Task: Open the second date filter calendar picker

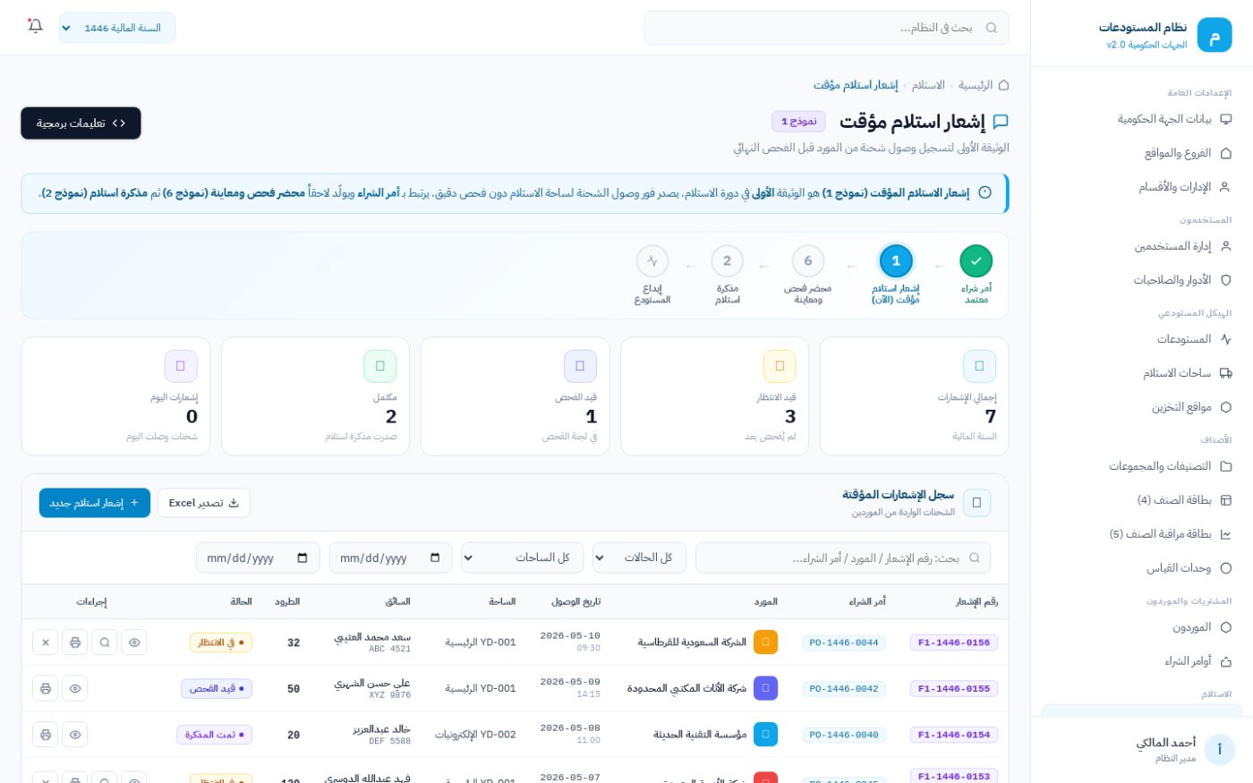Action: (303, 557)
